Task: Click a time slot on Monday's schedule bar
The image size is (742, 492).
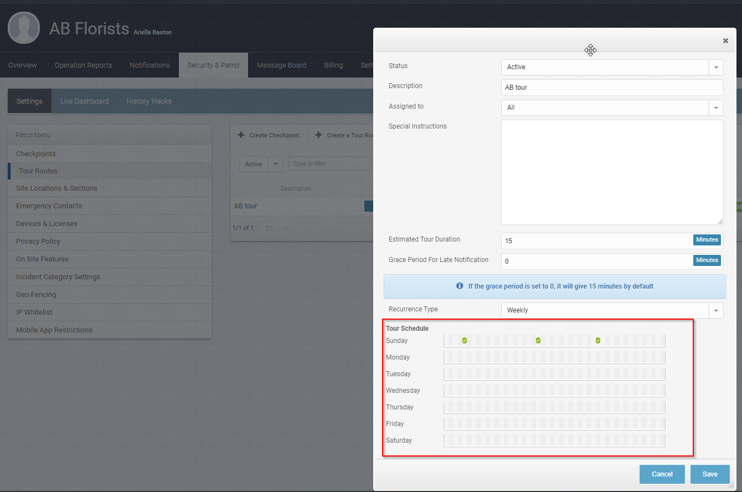Action: (x=554, y=357)
